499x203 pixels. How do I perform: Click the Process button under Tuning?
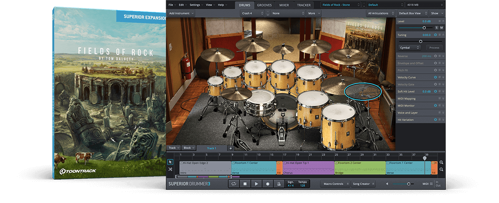[434, 48]
